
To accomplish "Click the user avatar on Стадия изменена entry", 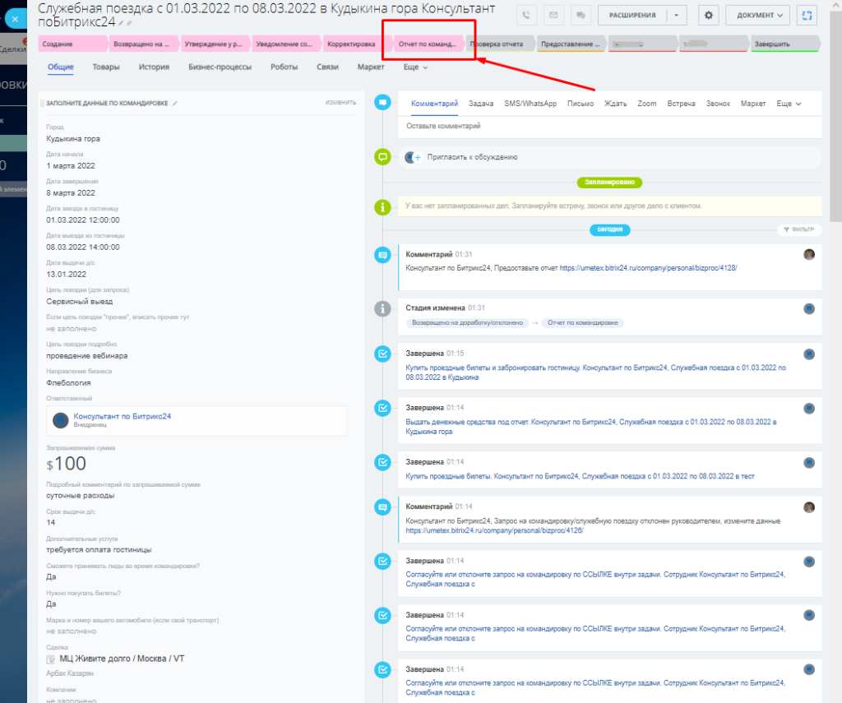I will pyautogui.click(x=809, y=309).
